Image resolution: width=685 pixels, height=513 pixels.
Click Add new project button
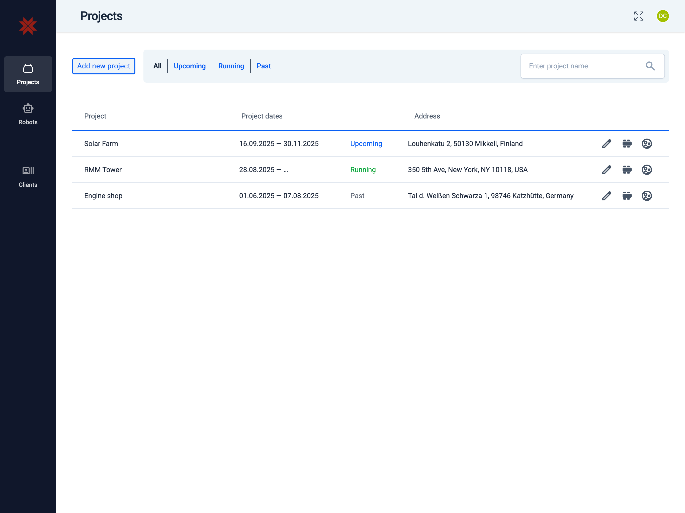click(x=104, y=66)
